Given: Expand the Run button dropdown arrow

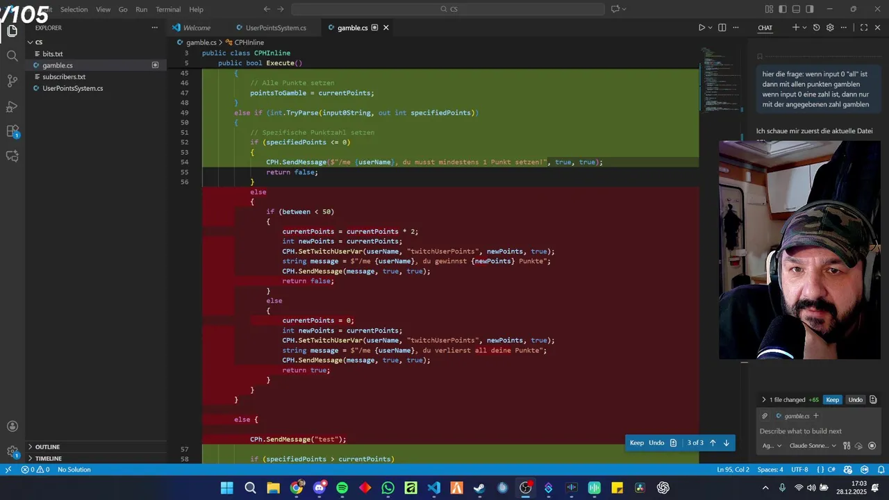Looking at the screenshot, I should pos(710,28).
